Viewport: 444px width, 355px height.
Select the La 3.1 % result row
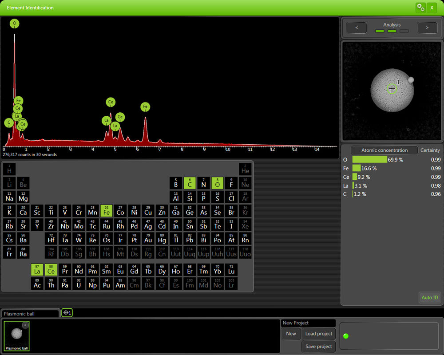coord(392,186)
